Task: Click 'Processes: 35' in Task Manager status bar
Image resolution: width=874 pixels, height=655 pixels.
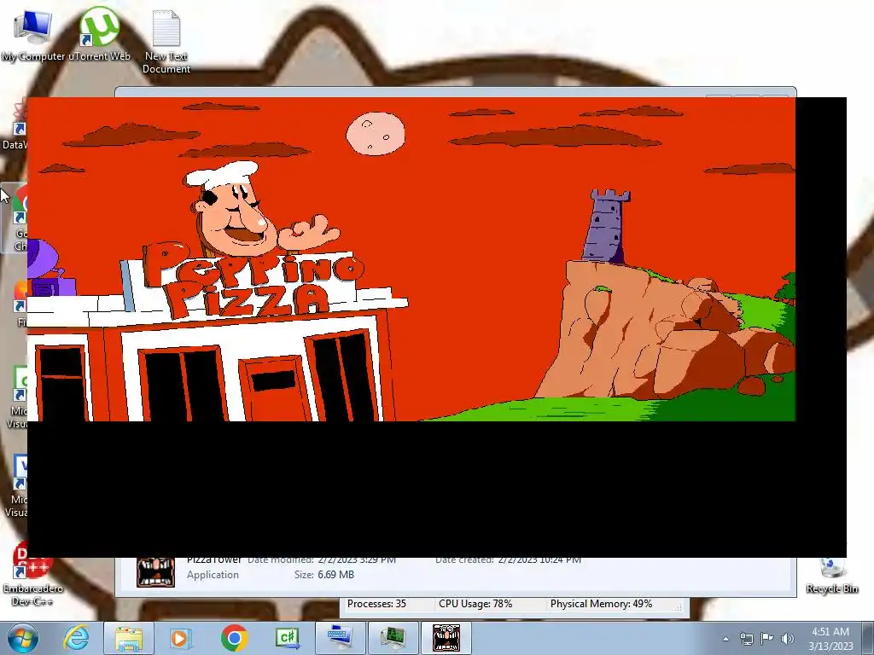Action: tap(376, 604)
